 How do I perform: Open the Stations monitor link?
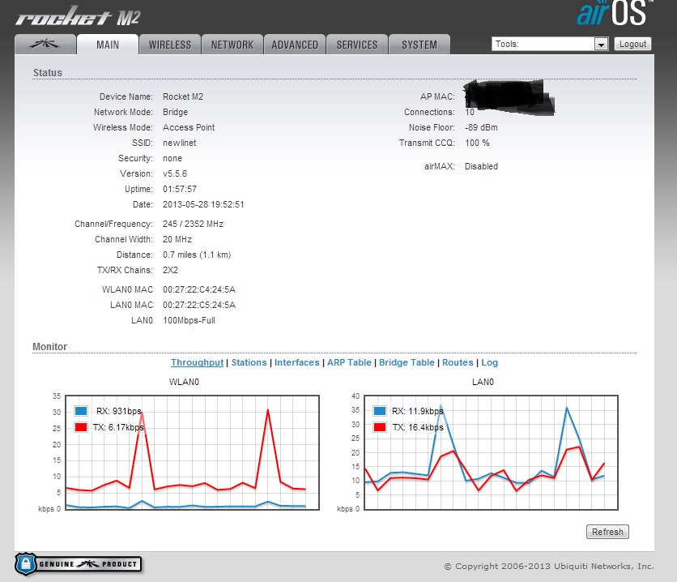coord(249,362)
